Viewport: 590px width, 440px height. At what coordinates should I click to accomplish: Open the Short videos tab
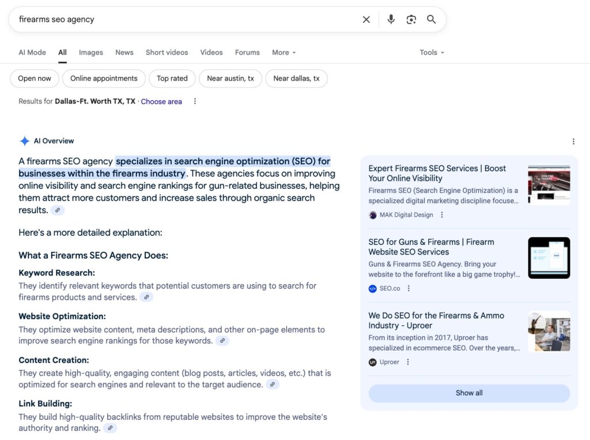tap(167, 52)
